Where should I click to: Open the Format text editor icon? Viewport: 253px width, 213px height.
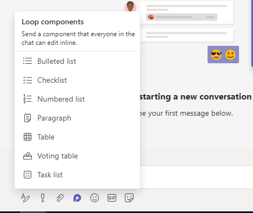click(x=25, y=198)
